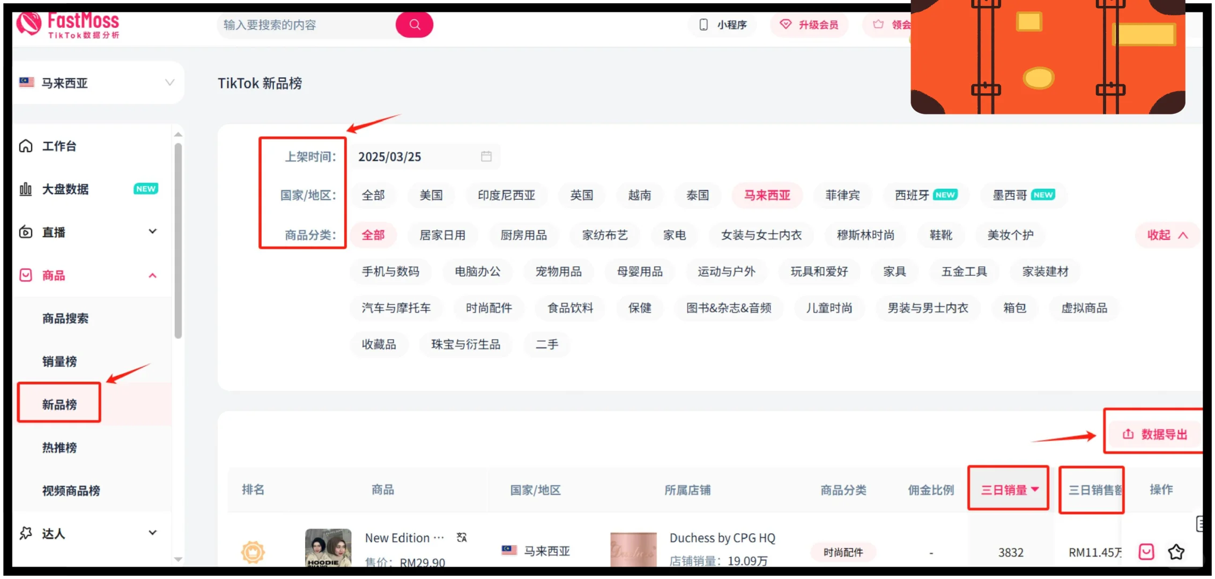Open 商品搜索 in the sidebar
The image size is (1215, 579).
point(65,318)
